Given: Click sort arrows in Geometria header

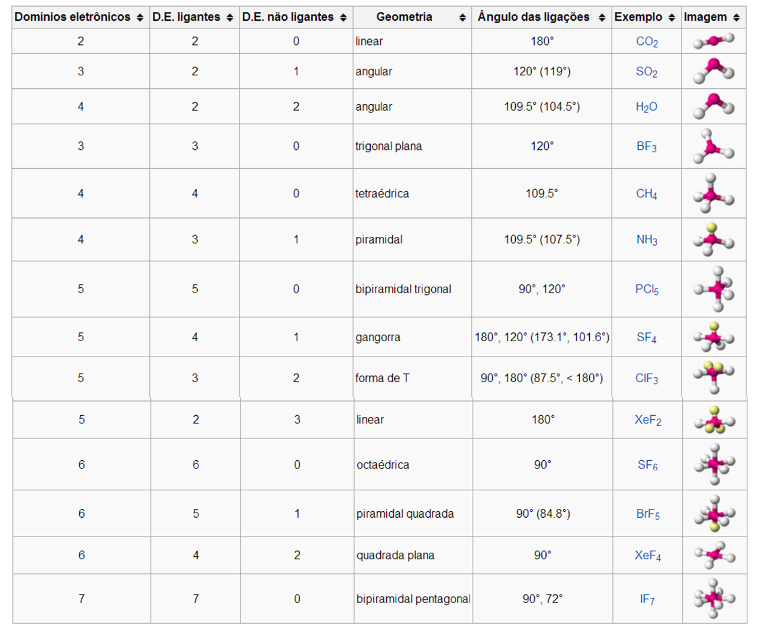Looking at the screenshot, I should coord(462,18).
